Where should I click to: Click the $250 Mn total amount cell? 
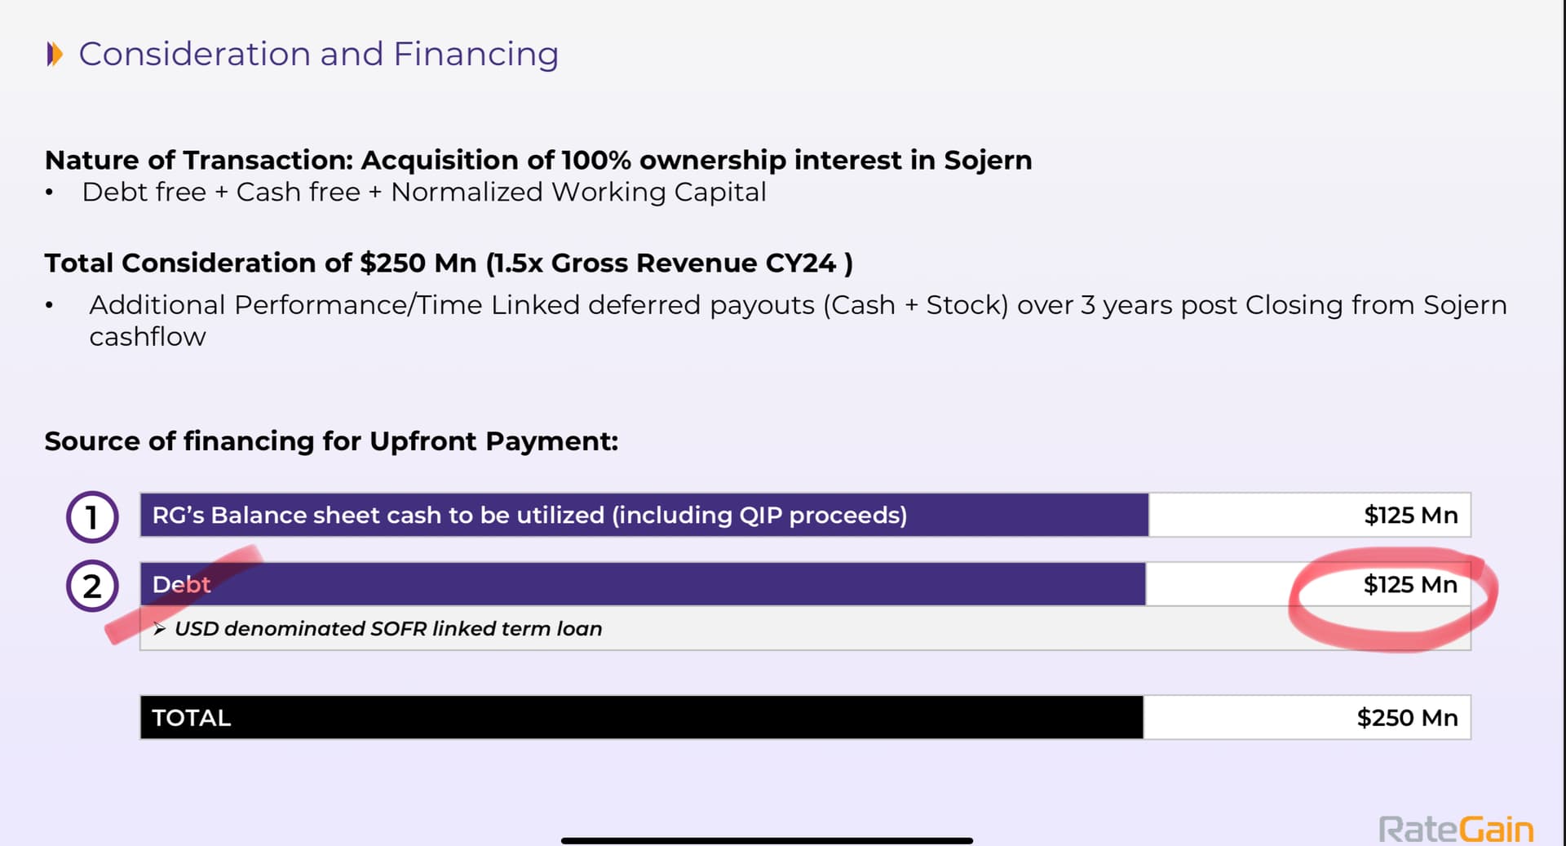tap(1407, 718)
